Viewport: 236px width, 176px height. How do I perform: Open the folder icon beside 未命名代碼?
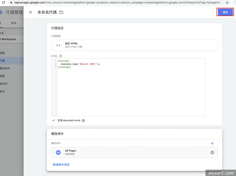[61, 12]
